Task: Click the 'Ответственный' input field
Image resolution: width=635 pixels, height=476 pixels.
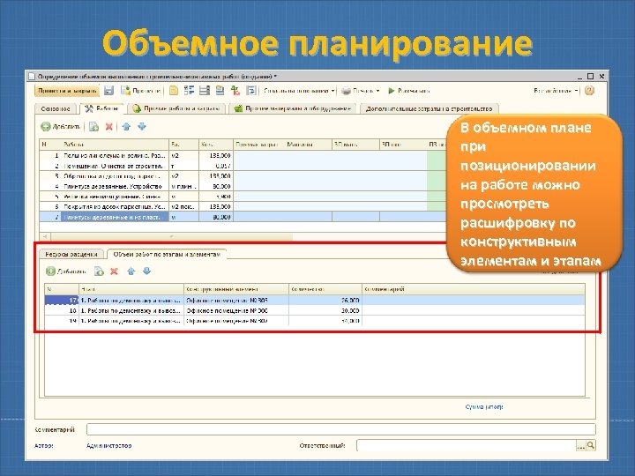Action: (467, 445)
